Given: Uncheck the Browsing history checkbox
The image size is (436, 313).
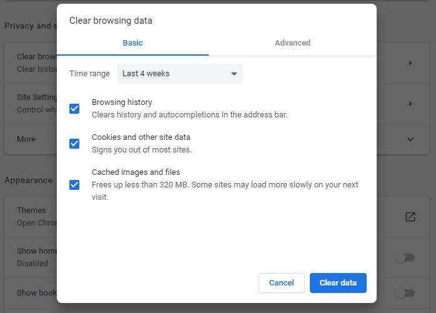Looking at the screenshot, I should [74, 109].
